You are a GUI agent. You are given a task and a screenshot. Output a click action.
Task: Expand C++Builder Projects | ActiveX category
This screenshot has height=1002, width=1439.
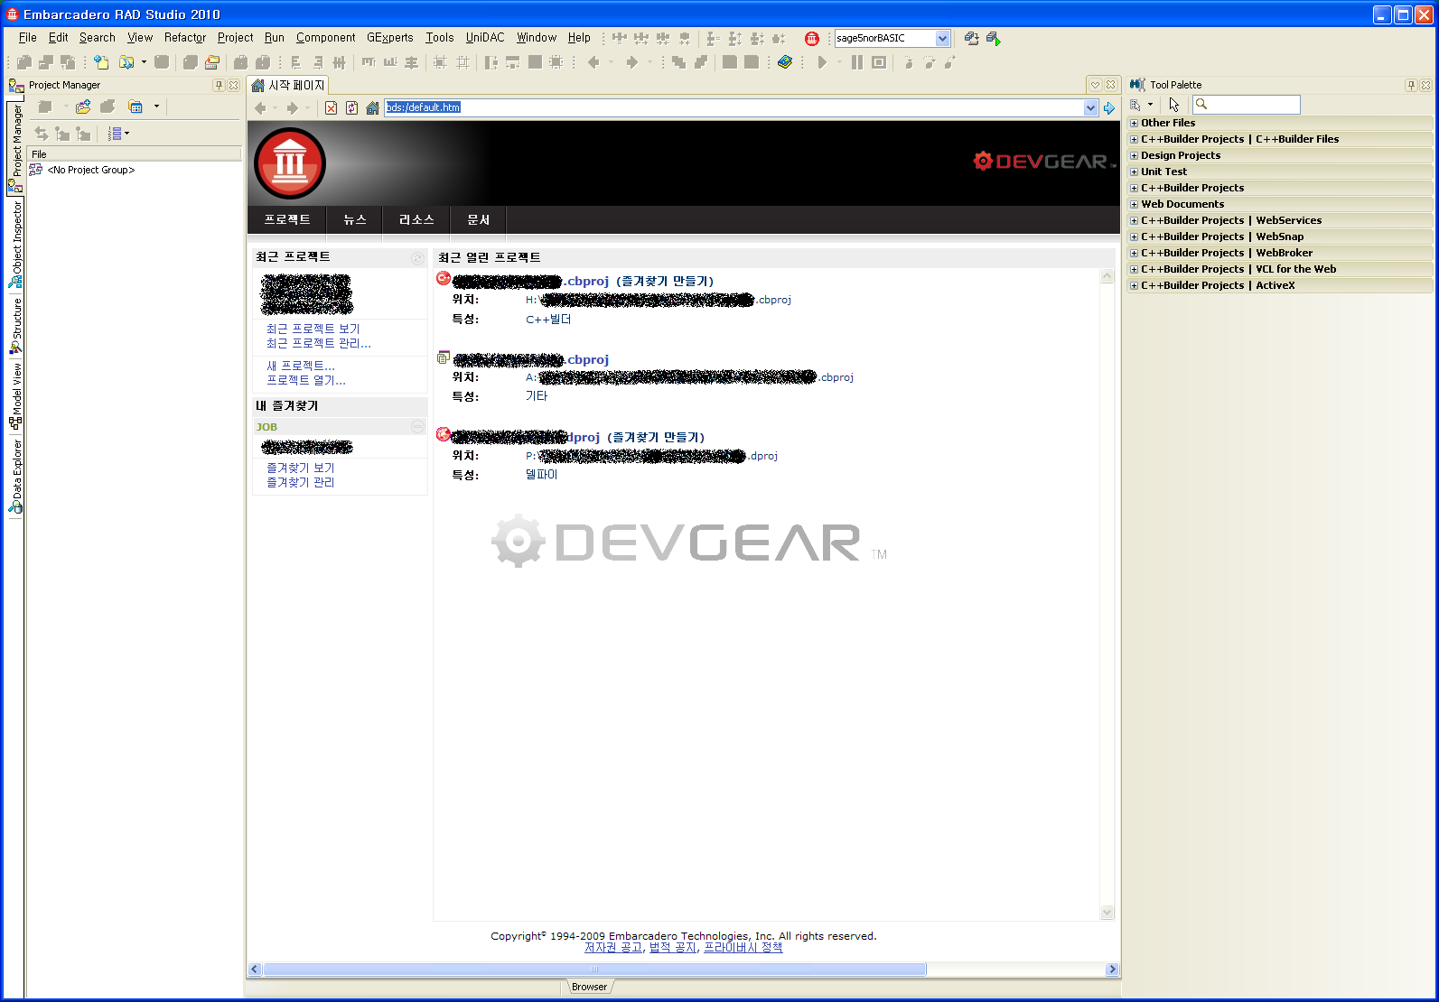(x=1135, y=285)
